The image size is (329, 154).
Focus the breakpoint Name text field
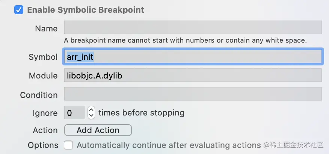point(193,27)
